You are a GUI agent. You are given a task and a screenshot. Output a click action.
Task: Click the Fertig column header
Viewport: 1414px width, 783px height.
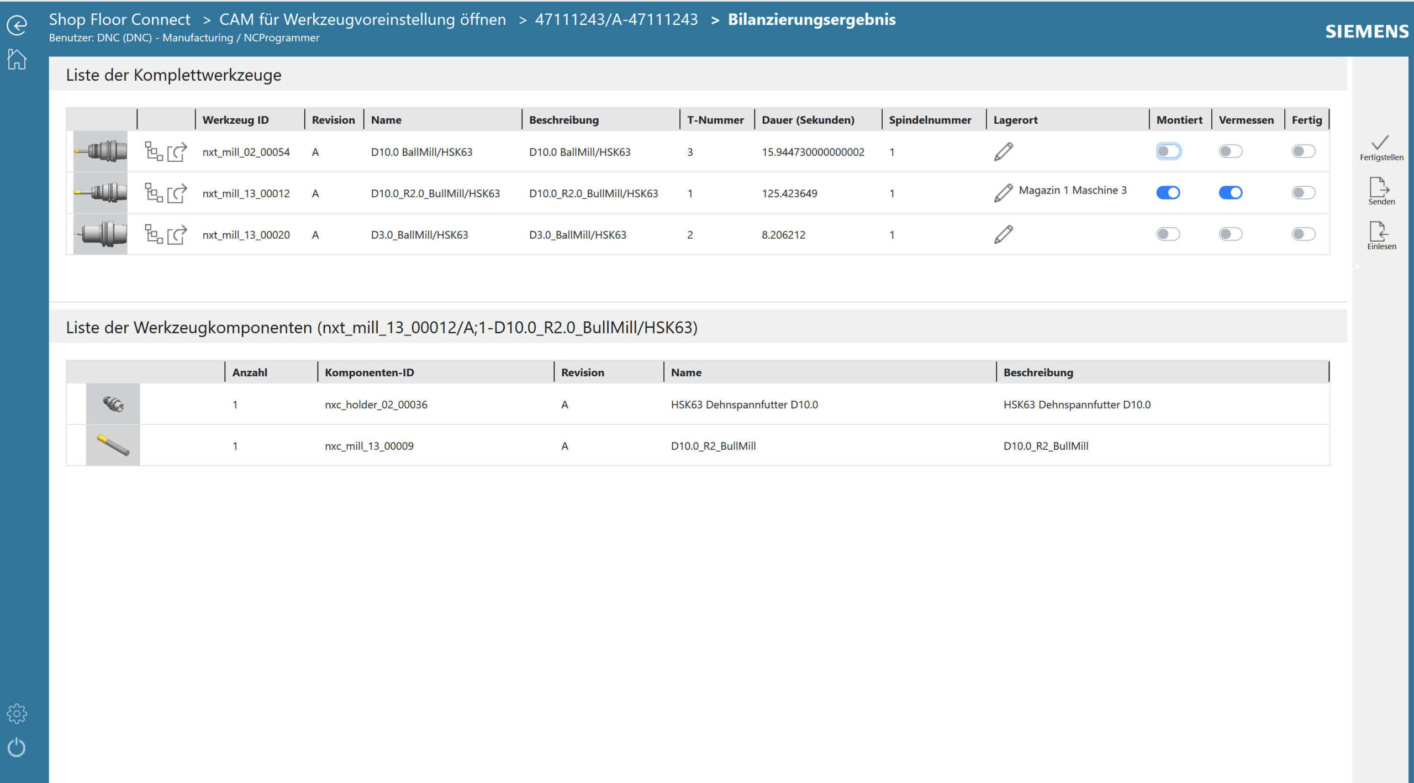[x=1307, y=120]
